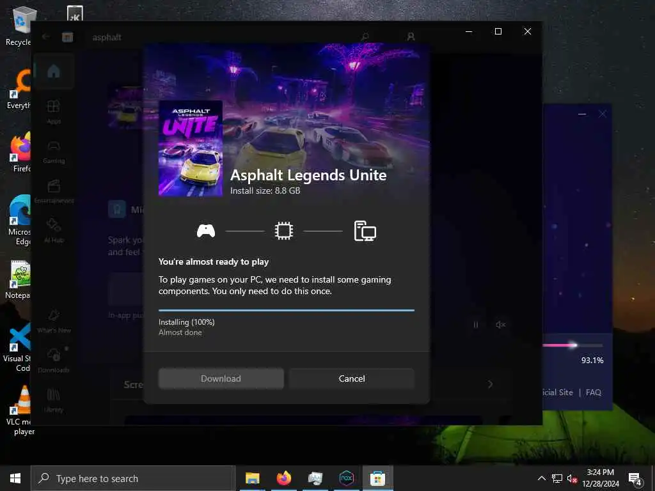Screen dimensions: 655x491
Task: Click the greyed Download button
Action: [x=221, y=378]
